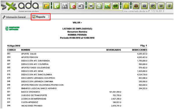
Task: Export to Excel using spreadsheet icon
Action: click(x=107, y=6)
